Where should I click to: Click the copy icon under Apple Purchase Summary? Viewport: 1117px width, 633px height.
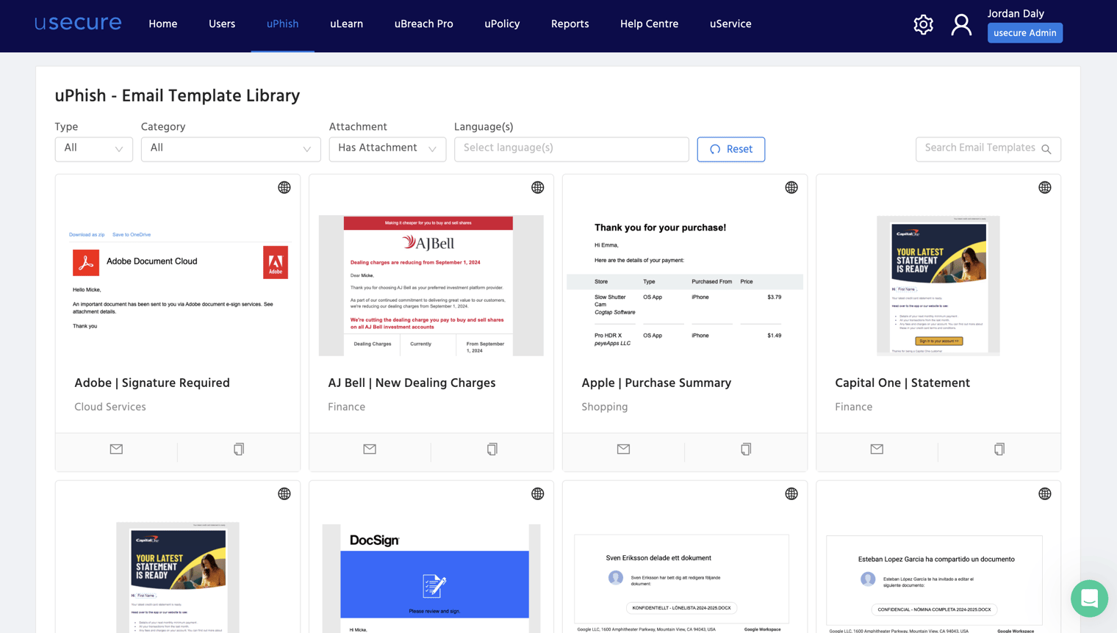[x=745, y=449]
